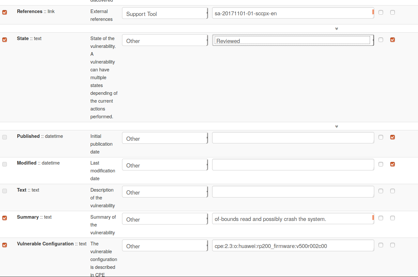Click the cpe:2.3 Vulnerable Configuration value field
The height and width of the screenshot is (277, 418).
point(293,246)
